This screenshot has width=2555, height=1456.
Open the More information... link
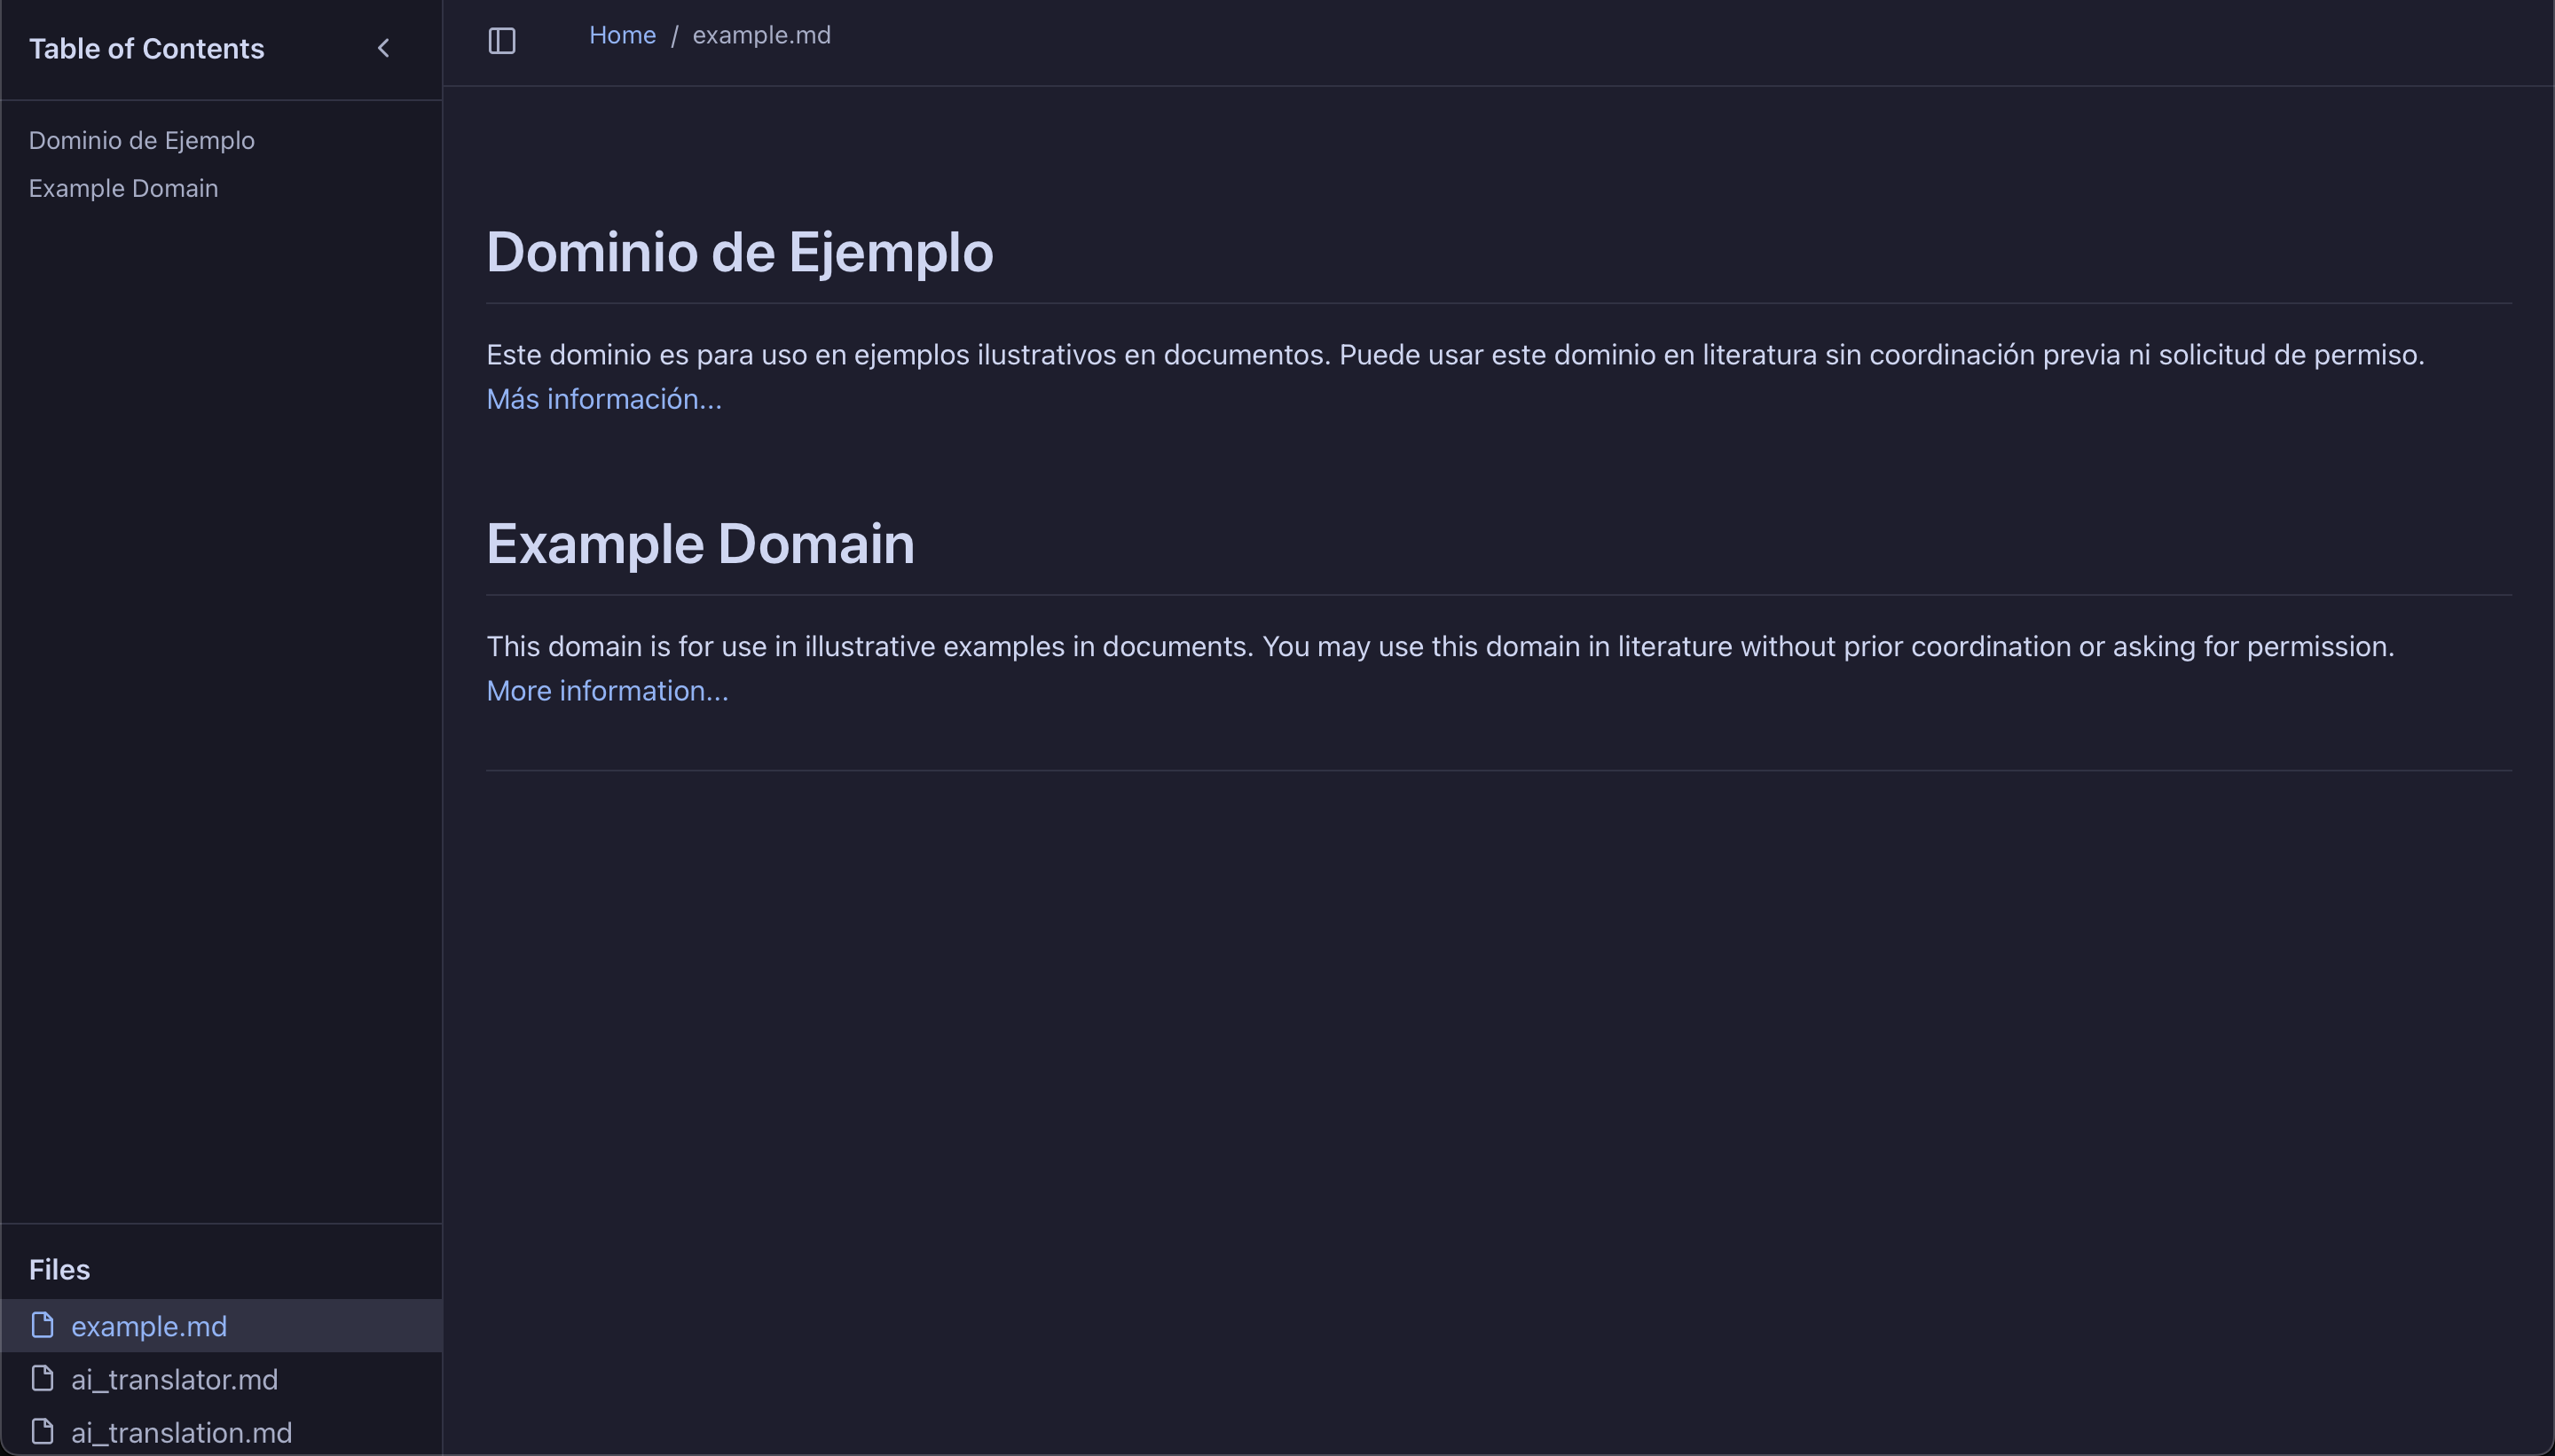tap(607, 691)
